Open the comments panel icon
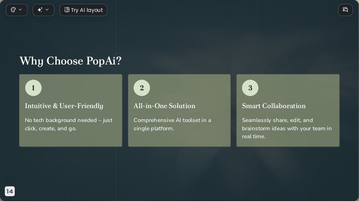The height and width of the screenshot is (202, 359). 345,10
